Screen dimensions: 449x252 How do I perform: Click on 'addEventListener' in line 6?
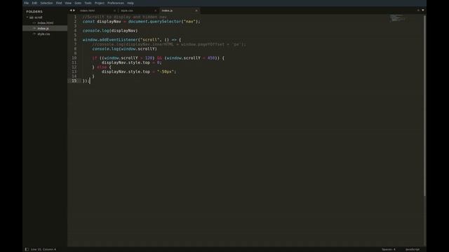(119, 40)
